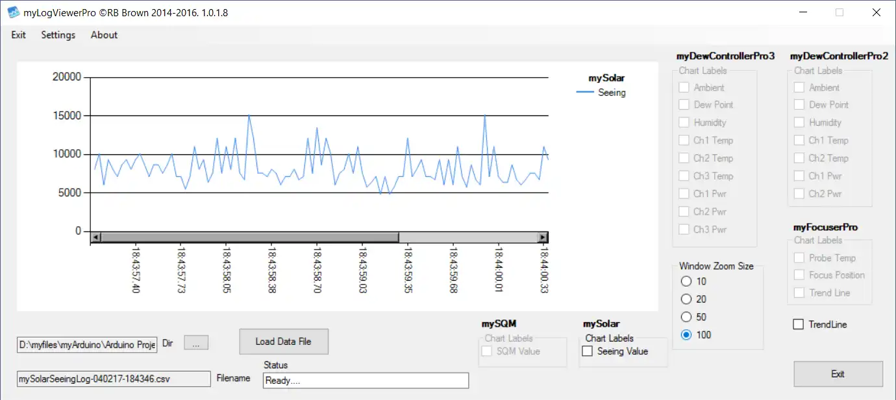Image resolution: width=896 pixels, height=400 pixels.
Task: Click the myLogViewerPro app icon in title bar
Action: [x=14, y=12]
